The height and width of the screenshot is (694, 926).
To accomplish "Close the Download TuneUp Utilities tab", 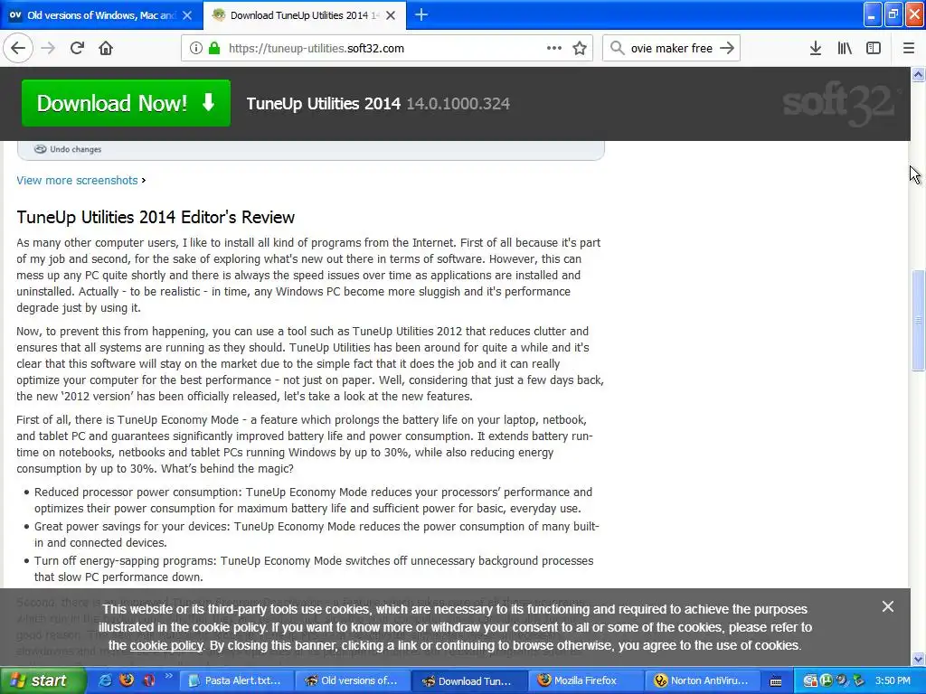I will point(391,15).
